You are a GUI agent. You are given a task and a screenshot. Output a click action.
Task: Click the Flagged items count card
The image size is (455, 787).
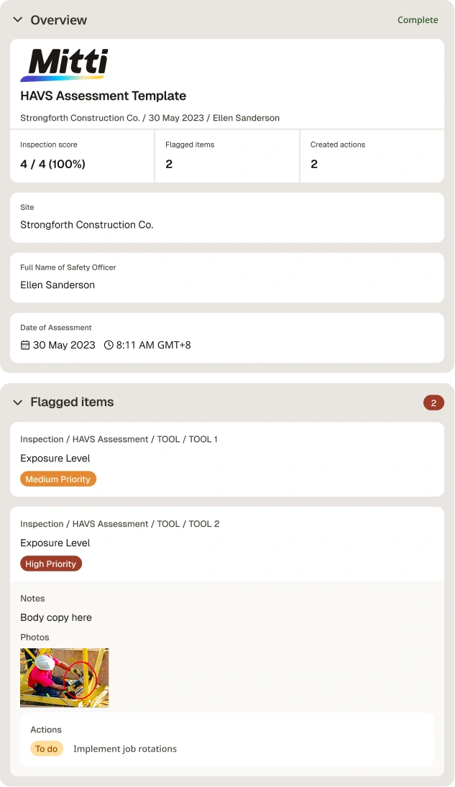[227, 156]
